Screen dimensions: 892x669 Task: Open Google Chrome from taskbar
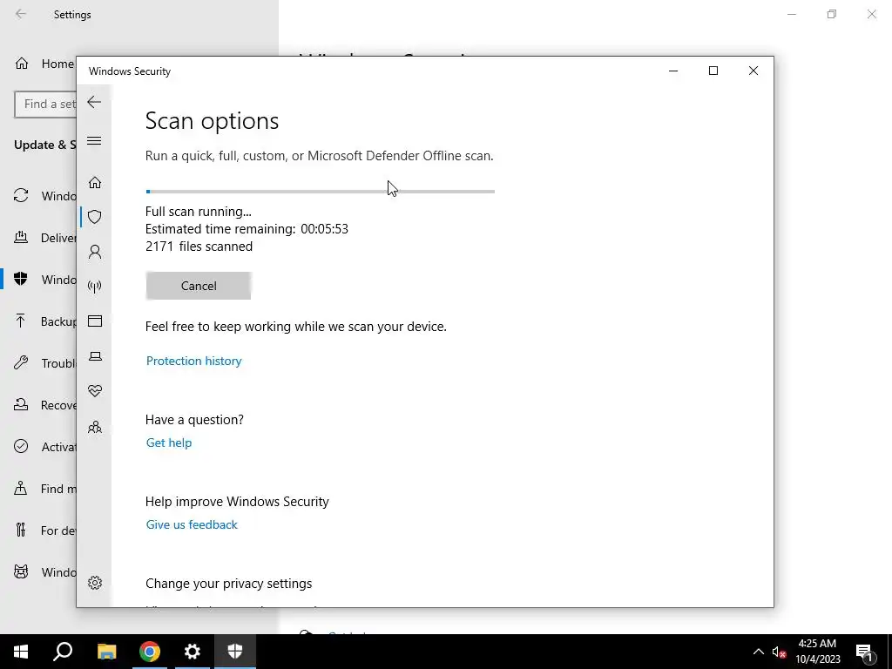click(x=150, y=652)
